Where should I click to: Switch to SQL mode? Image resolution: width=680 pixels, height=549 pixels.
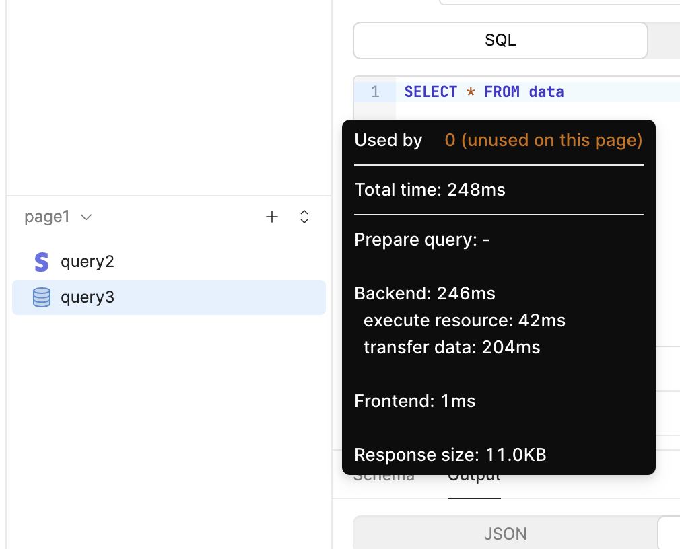[x=500, y=40]
